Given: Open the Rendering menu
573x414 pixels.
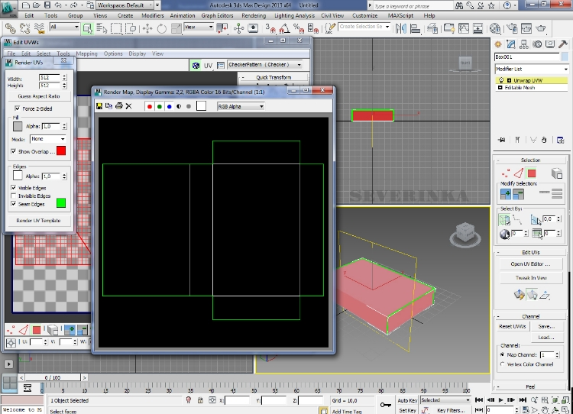Looking at the screenshot, I should tap(254, 15).
